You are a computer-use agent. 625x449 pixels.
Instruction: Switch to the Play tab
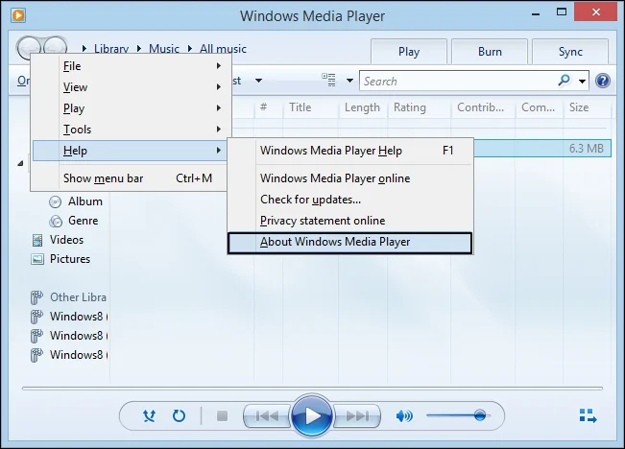pos(409,52)
